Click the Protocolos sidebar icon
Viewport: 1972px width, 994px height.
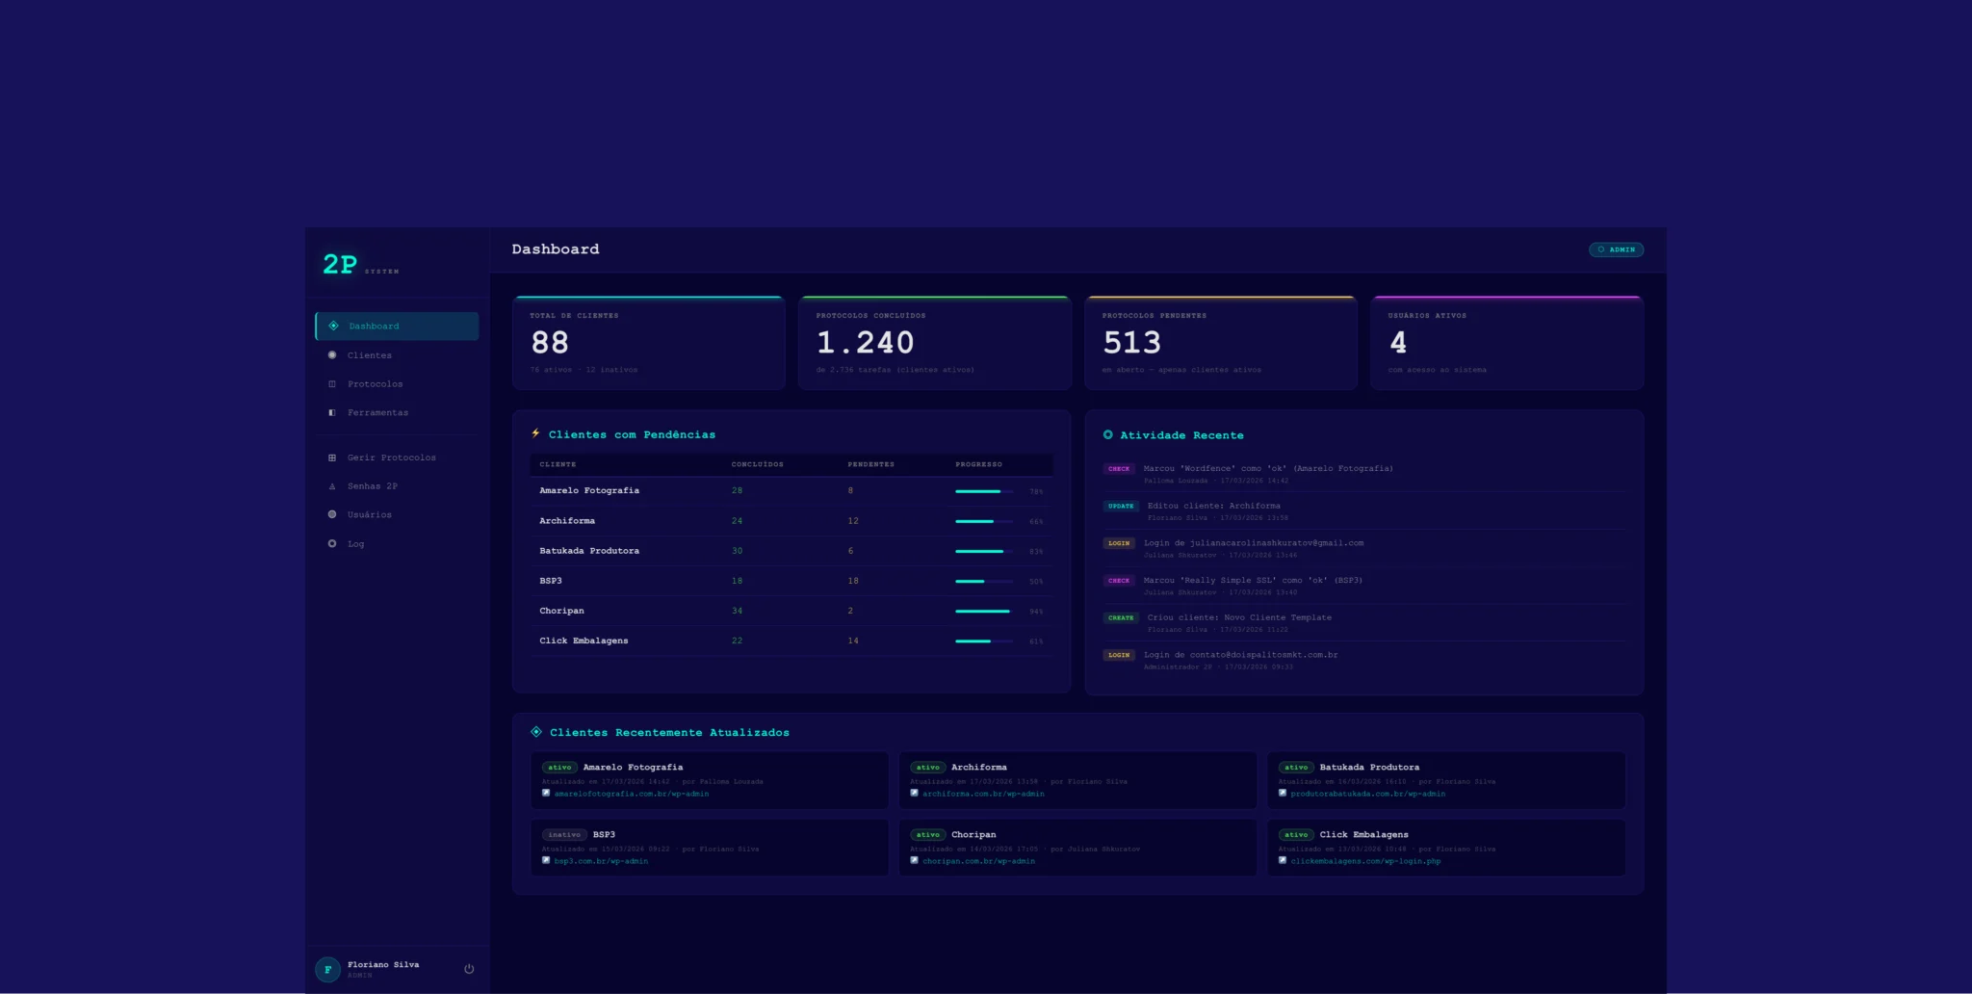(x=332, y=384)
